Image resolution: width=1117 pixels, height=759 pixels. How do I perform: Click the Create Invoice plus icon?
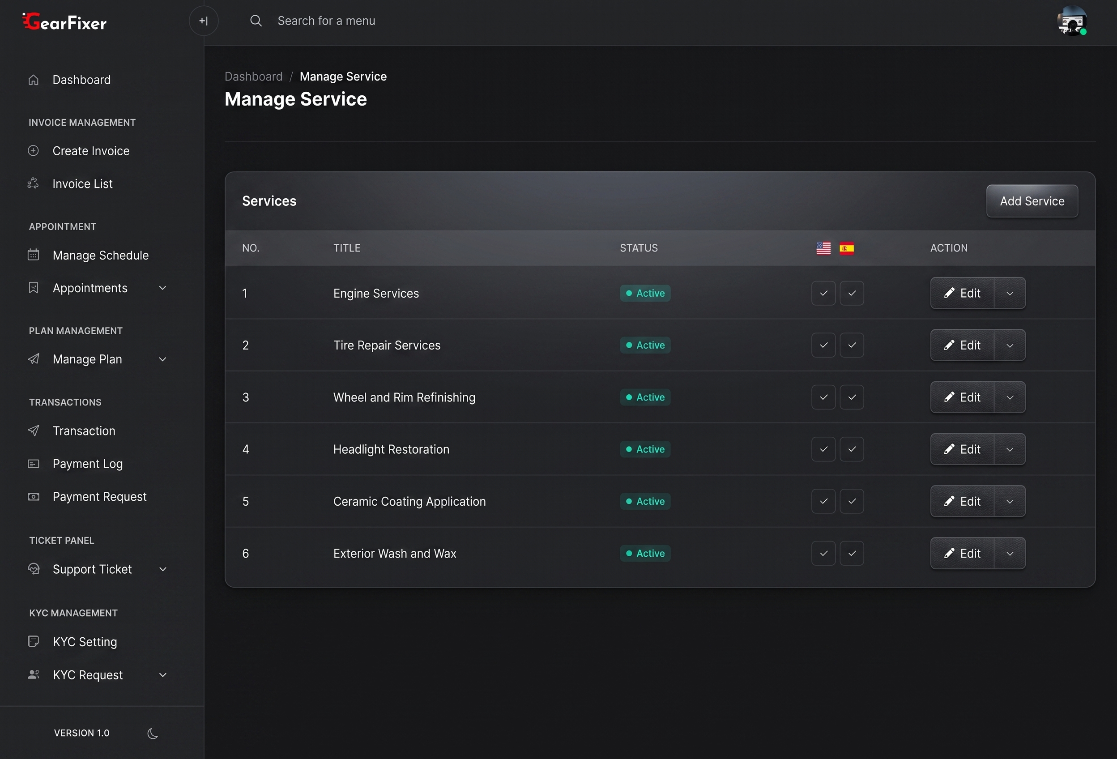[33, 151]
